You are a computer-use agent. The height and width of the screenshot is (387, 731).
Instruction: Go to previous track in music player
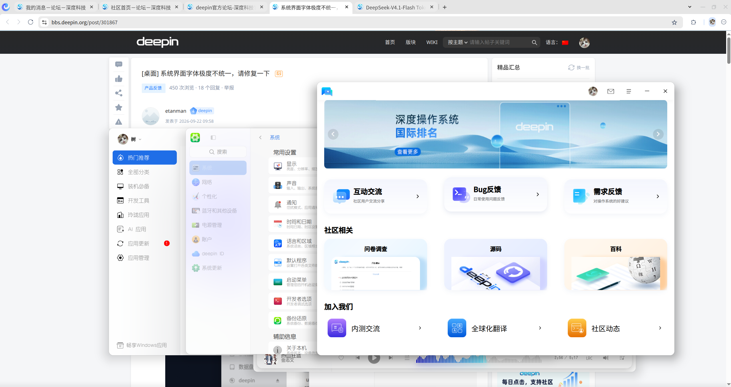tap(358, 358)
